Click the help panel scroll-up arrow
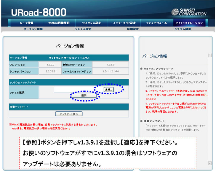The height and width of the screenshot is (171, 216). [210, 55]
